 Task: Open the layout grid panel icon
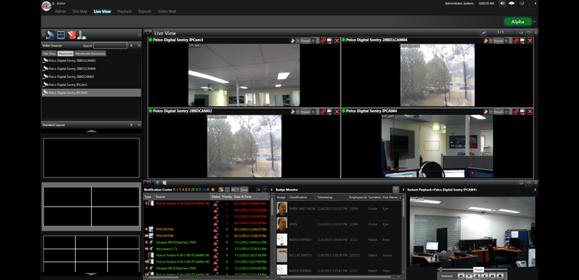pos(61,34)
